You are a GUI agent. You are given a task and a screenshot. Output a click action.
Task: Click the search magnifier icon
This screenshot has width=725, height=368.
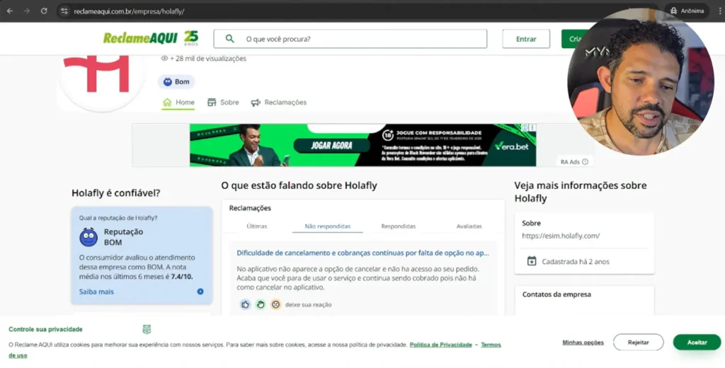(x=230, y=39)
